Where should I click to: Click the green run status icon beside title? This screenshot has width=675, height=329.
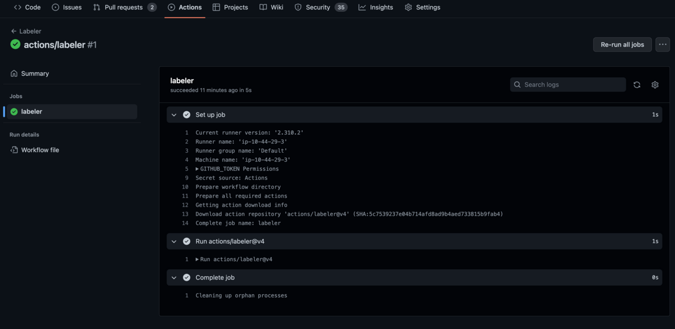click(15, 44)
